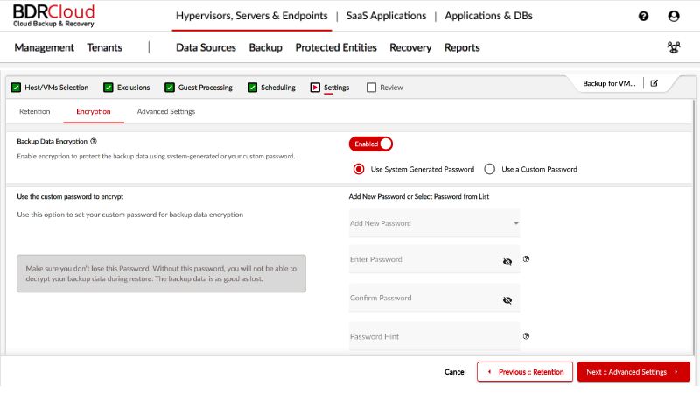Go to Scheduling step
This screenshot has height=394, width=700.
point(271,88)
